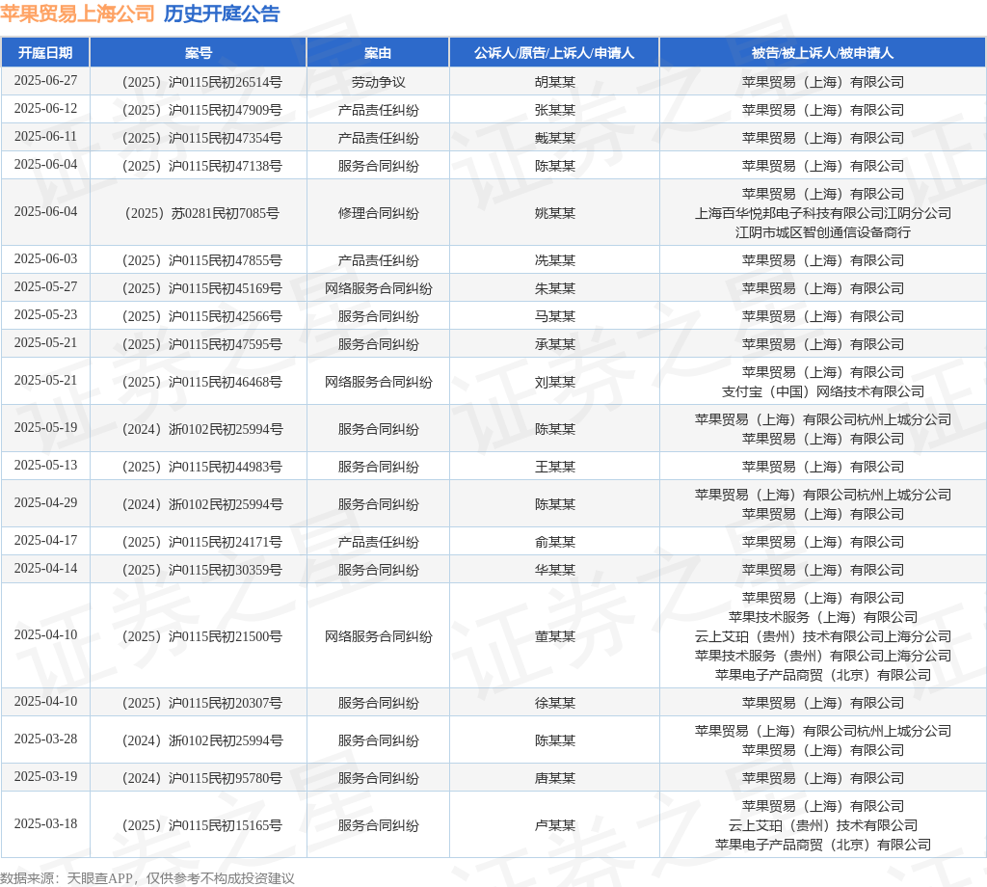The width and height of the screenshot is (987, 887).
Task: Click defendant 江阴市城区智创通信设备商行
Action: pyautogui.click(x=823, y=232)
